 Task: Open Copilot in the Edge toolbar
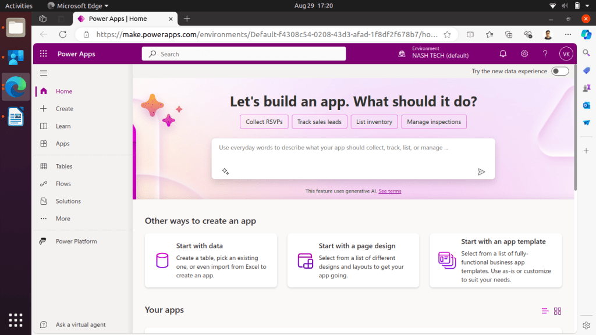585,34
